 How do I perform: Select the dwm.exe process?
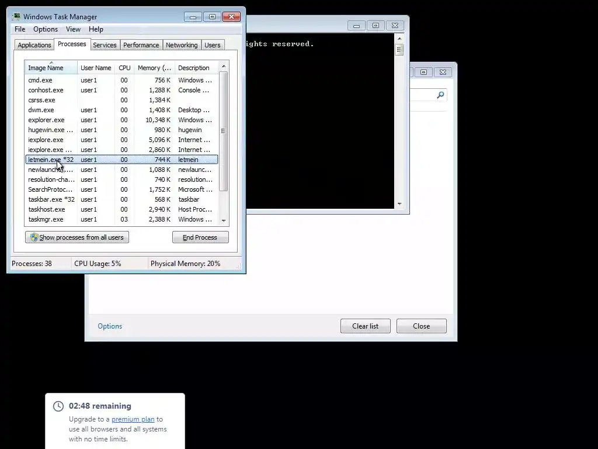coord(121,110)
